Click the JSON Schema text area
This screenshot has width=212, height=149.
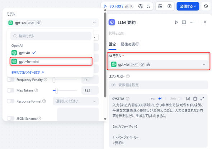pyautogui.click(x=78, y=114)
